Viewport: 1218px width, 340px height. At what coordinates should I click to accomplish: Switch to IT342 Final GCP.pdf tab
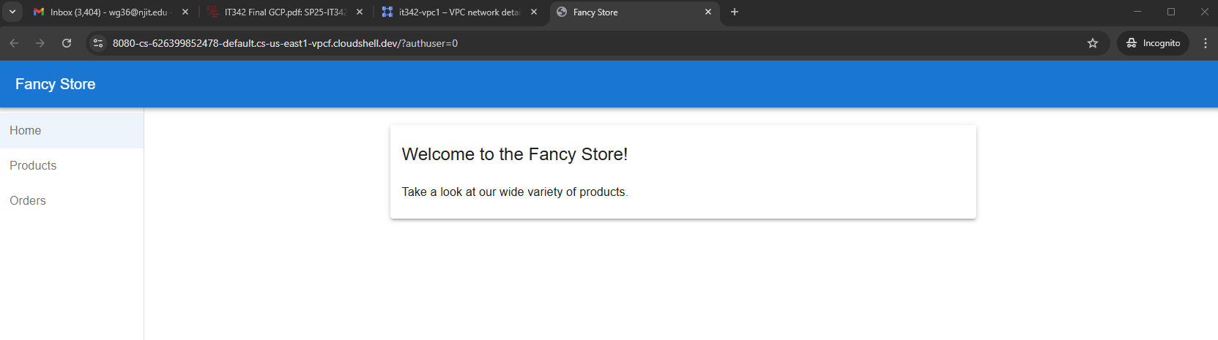click(x=282, y=12)
